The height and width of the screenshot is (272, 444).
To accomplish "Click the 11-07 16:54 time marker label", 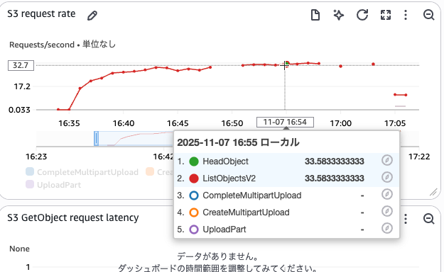I will click(285, 123).
